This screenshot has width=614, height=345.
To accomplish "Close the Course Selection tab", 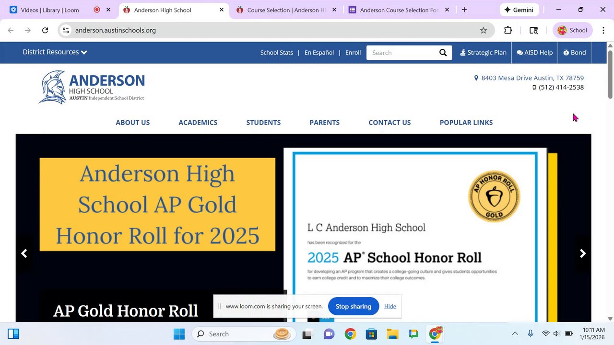I will [x=334, y=10].
